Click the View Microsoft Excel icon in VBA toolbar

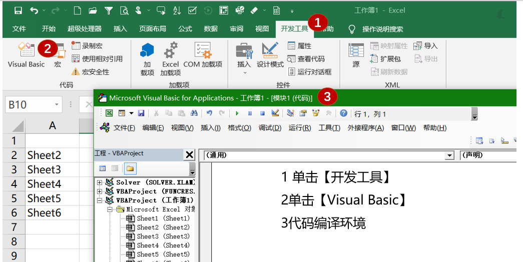click(x=109, y=113)
